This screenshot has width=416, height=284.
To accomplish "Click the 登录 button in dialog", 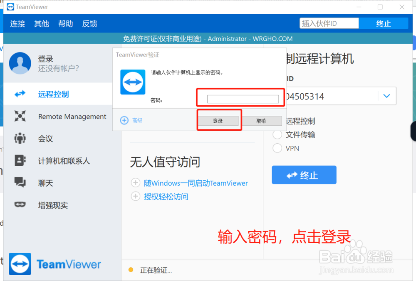I will click(218, 121).
